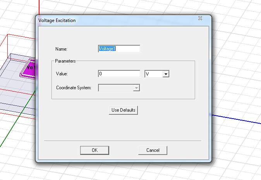The height and width of the screenshot is (180, 261).
Task: Open the voltage unit V dropdown
Action: (157, 74)
